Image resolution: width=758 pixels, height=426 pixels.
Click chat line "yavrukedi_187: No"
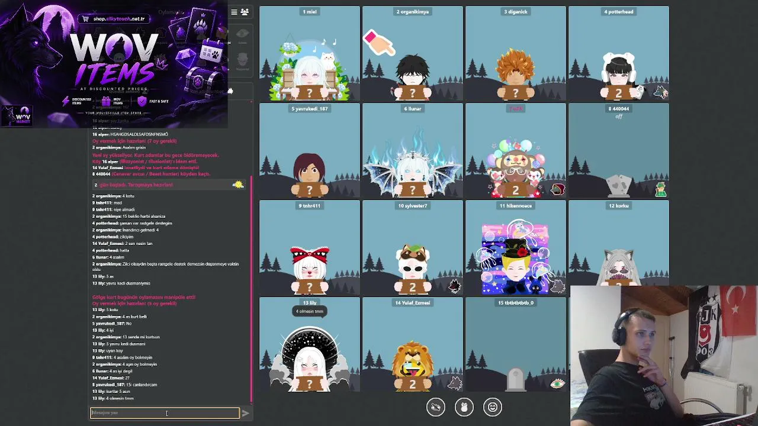[x=112, y=324]
